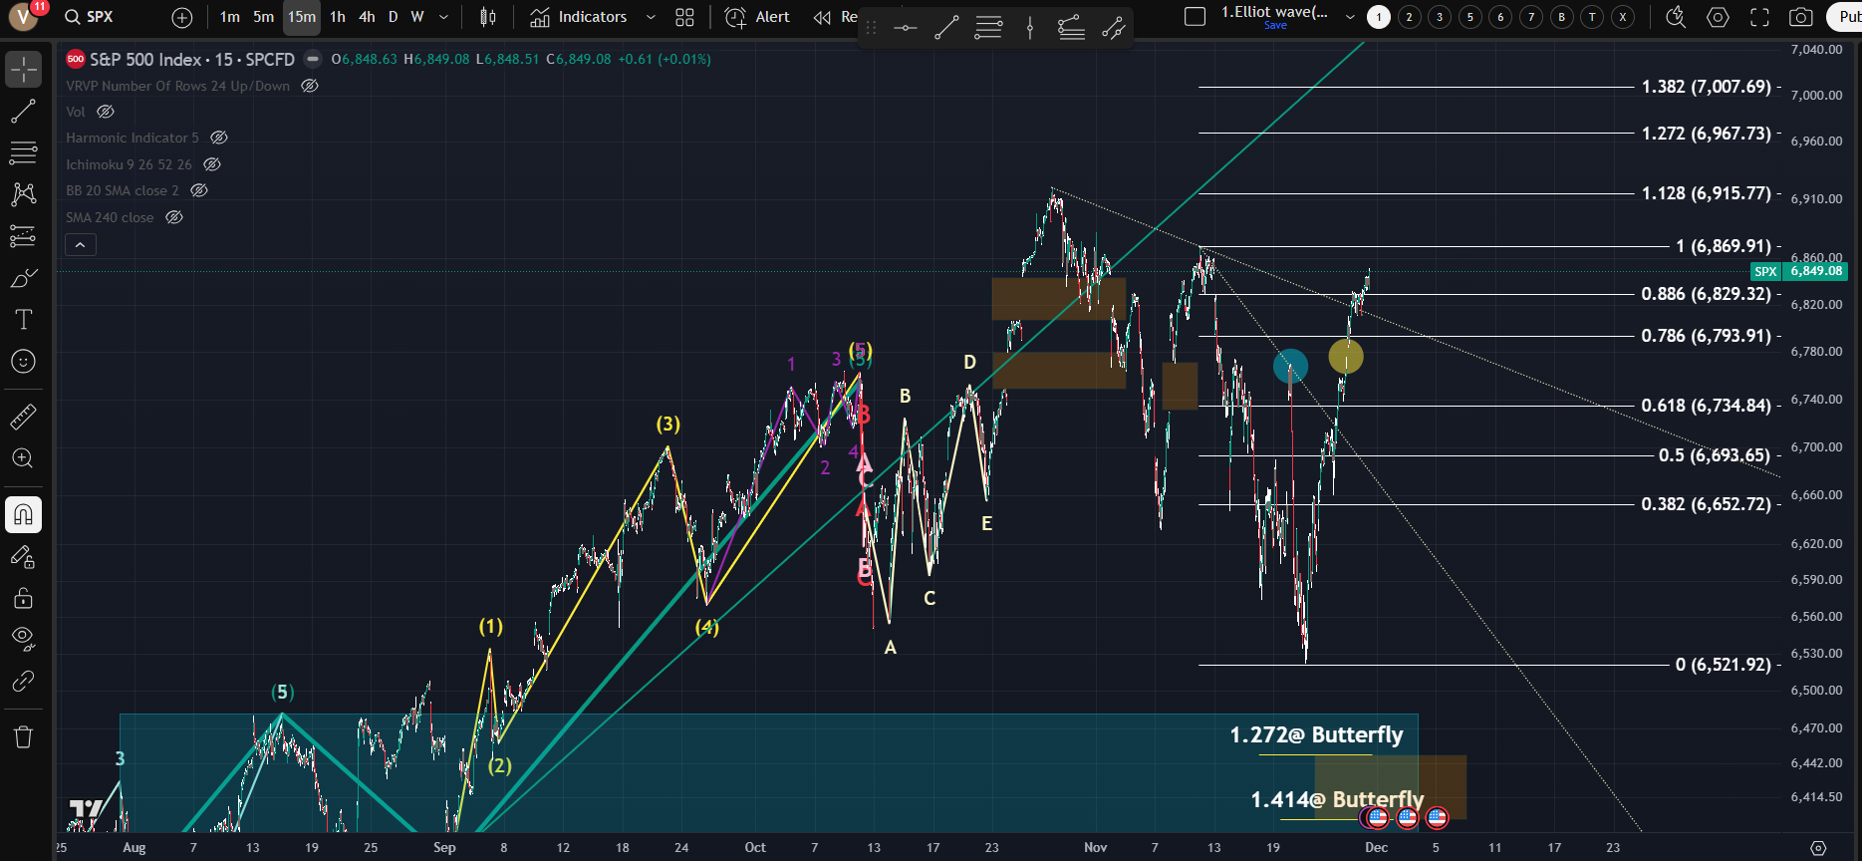Click the trash icon to remove drawings
The image size is (1862, 861).
click(23, 736)
